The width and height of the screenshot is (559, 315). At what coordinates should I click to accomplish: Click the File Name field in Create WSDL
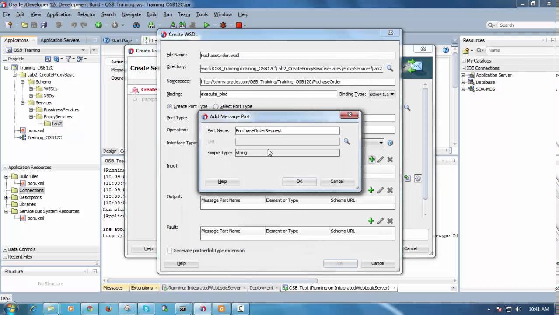point(298,56)
